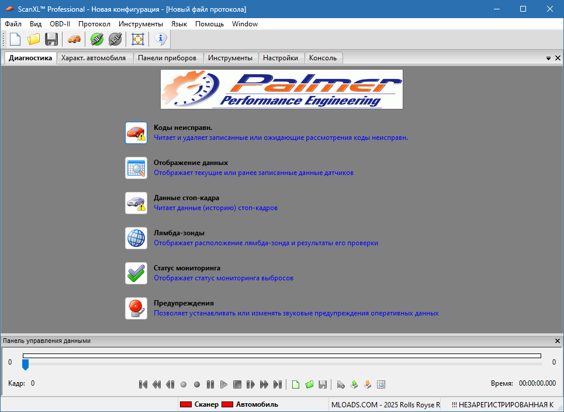Select the fit-to-screen toolbar icon

[x=137, y=39]
